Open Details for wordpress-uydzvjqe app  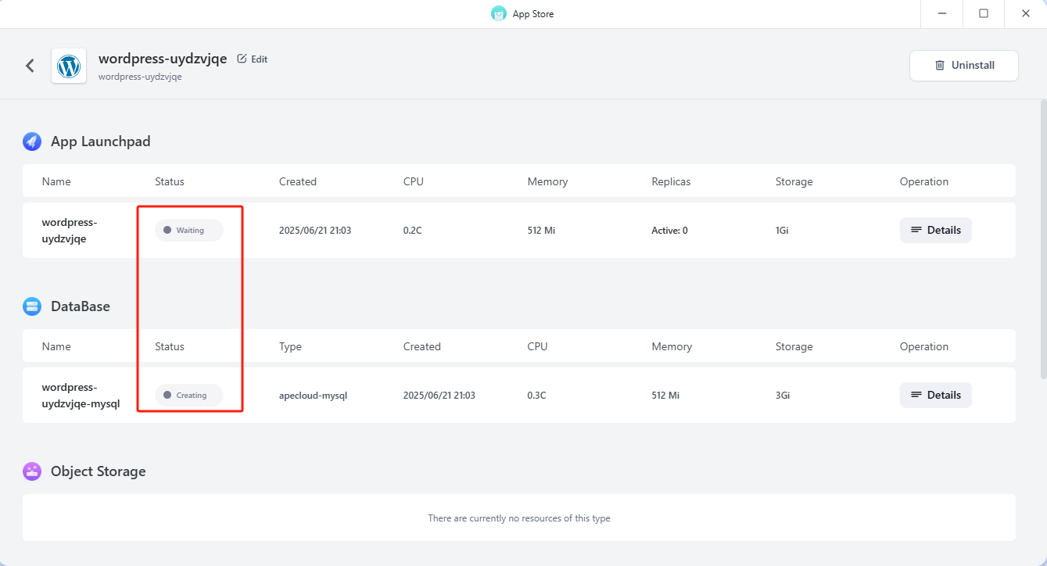[935, 231]
